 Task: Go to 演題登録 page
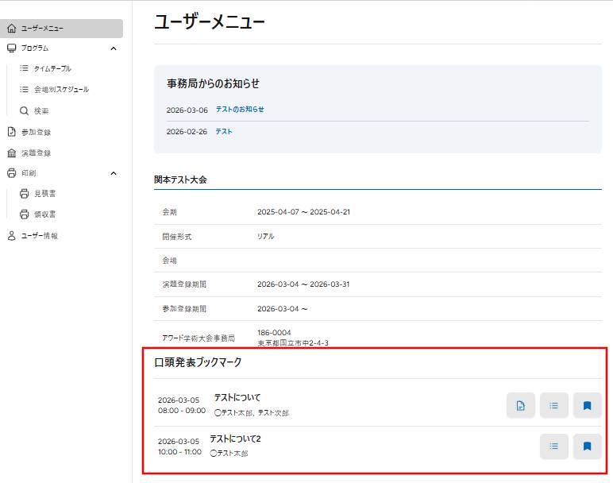pyautogui.click(x=36, y=153)
